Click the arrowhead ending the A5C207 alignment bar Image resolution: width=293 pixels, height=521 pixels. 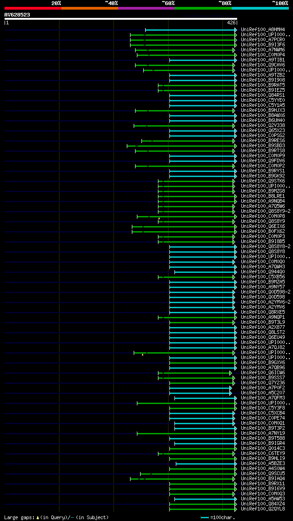[231, 393]
